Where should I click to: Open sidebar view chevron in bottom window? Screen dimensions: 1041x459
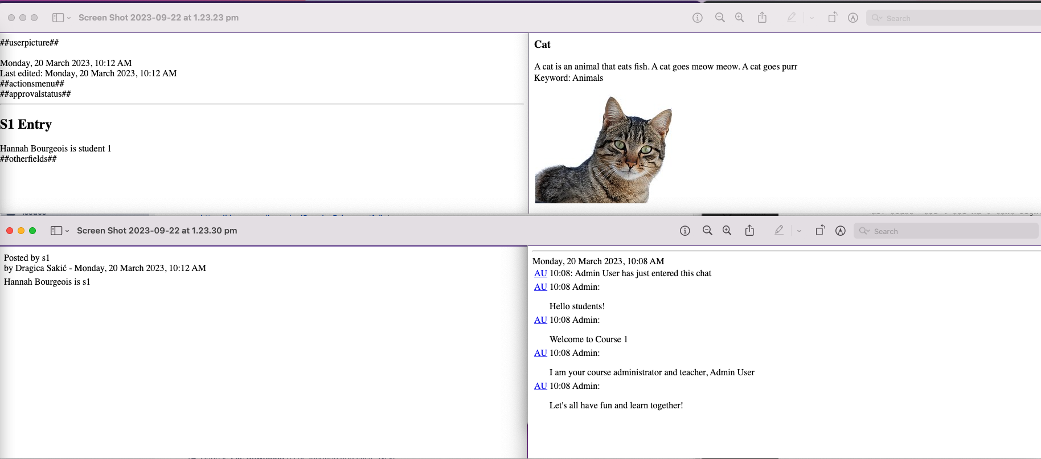coord(67,231)
